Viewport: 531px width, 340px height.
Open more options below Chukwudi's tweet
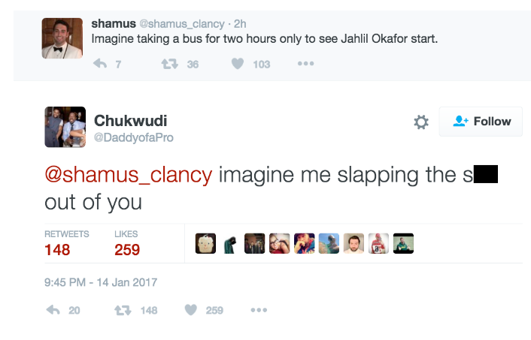click(259, 309)
